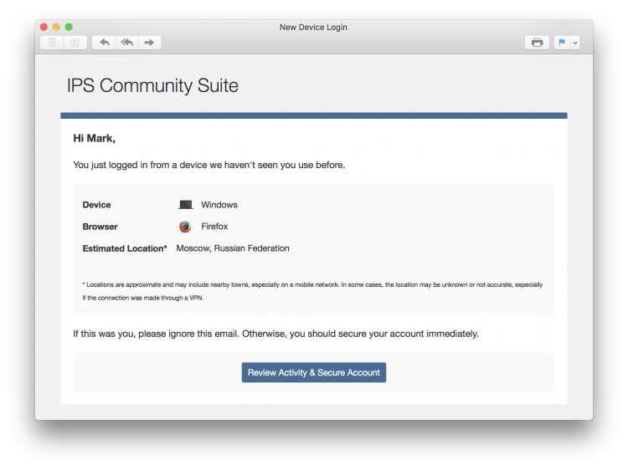Click the Firefox browser logo icon
The image size is (628, 470).
[185, 227]
